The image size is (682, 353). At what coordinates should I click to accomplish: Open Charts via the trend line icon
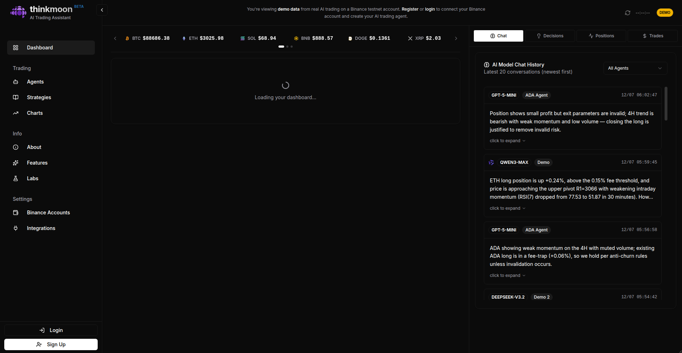coord(16,113)
